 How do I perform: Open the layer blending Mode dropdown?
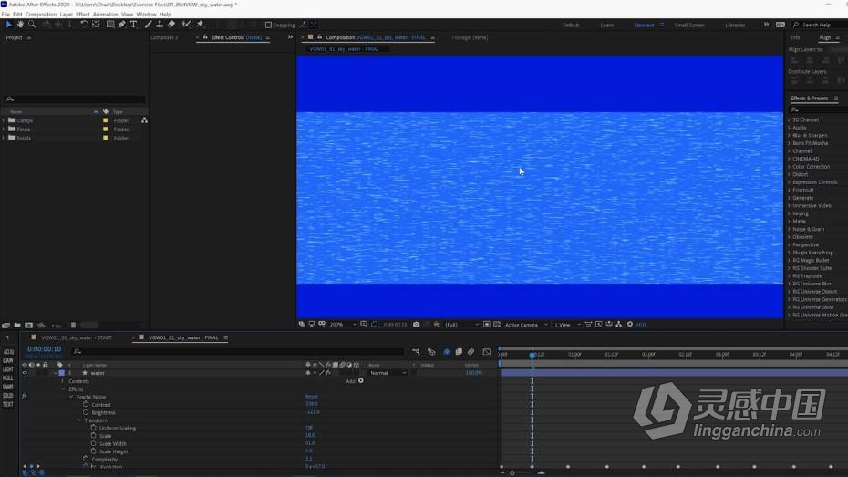coord(388,373)
